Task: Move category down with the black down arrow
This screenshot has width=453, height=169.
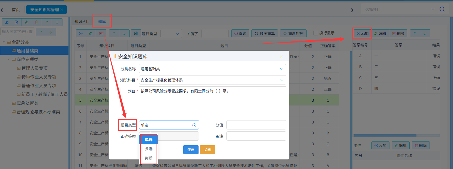Action: point(57,22)
